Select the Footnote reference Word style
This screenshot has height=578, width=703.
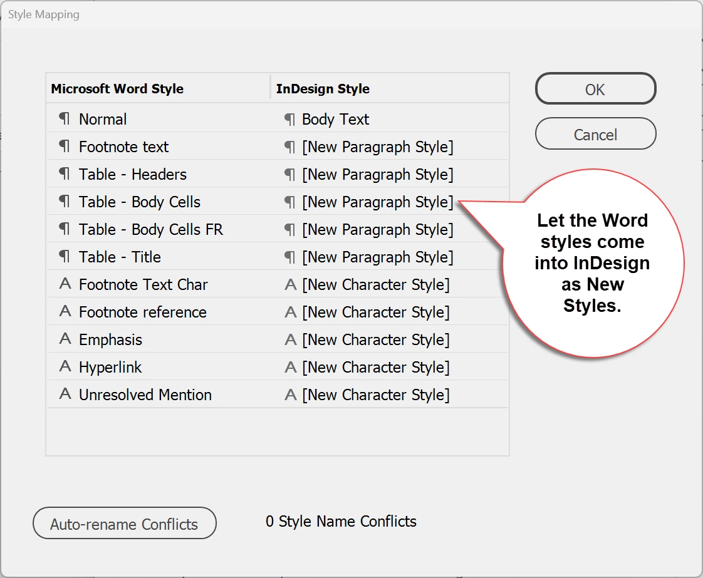[x=143, y=312]
